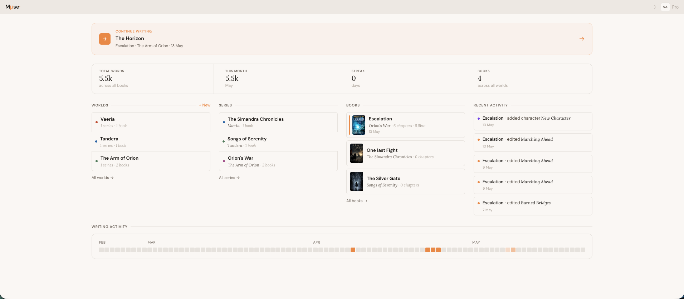Open The Arm of Orion world

pos(151,161)
